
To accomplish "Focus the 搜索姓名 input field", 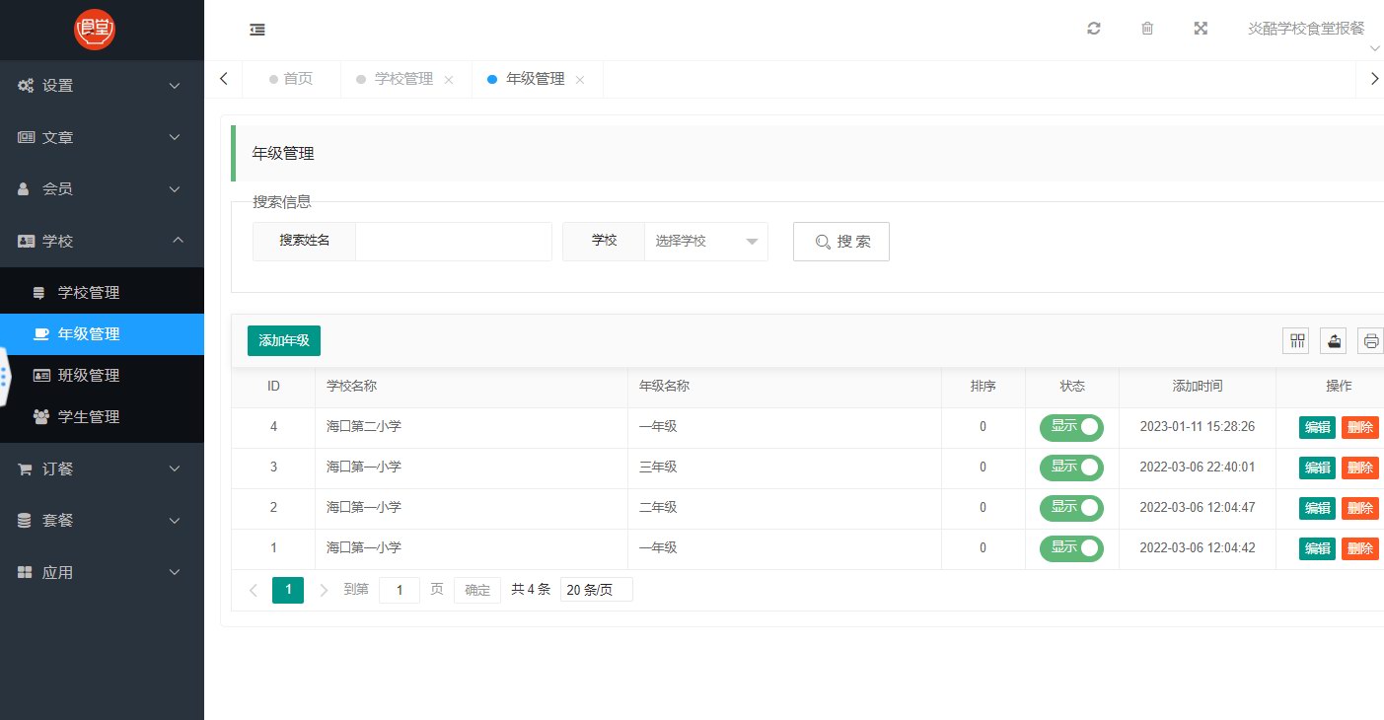I will click(x=453, y=242).
